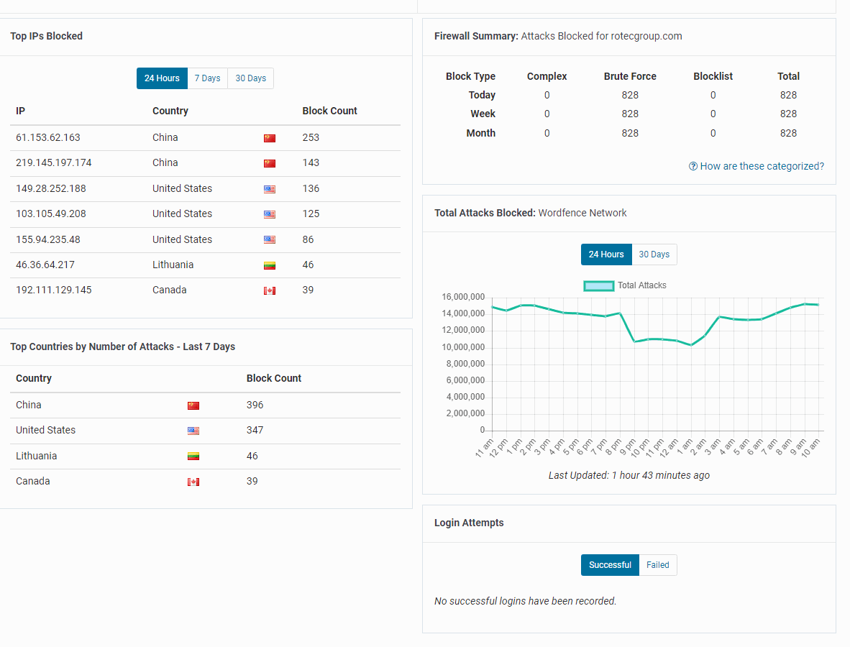Click the Complex column header
The height and width of the screenshot is (647, 850).
tap(547, 76)
